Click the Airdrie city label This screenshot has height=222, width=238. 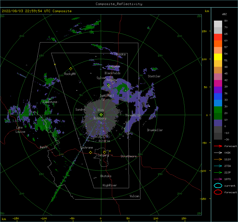(x=104, y=141)
